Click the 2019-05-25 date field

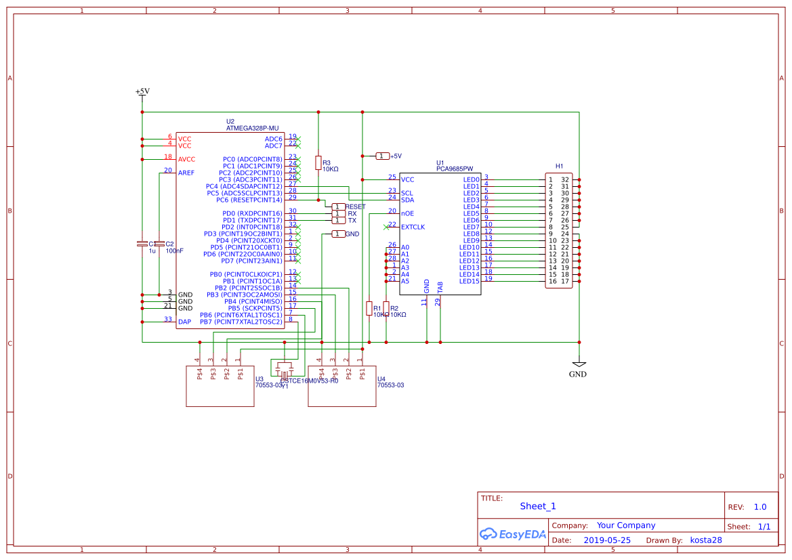606,540
